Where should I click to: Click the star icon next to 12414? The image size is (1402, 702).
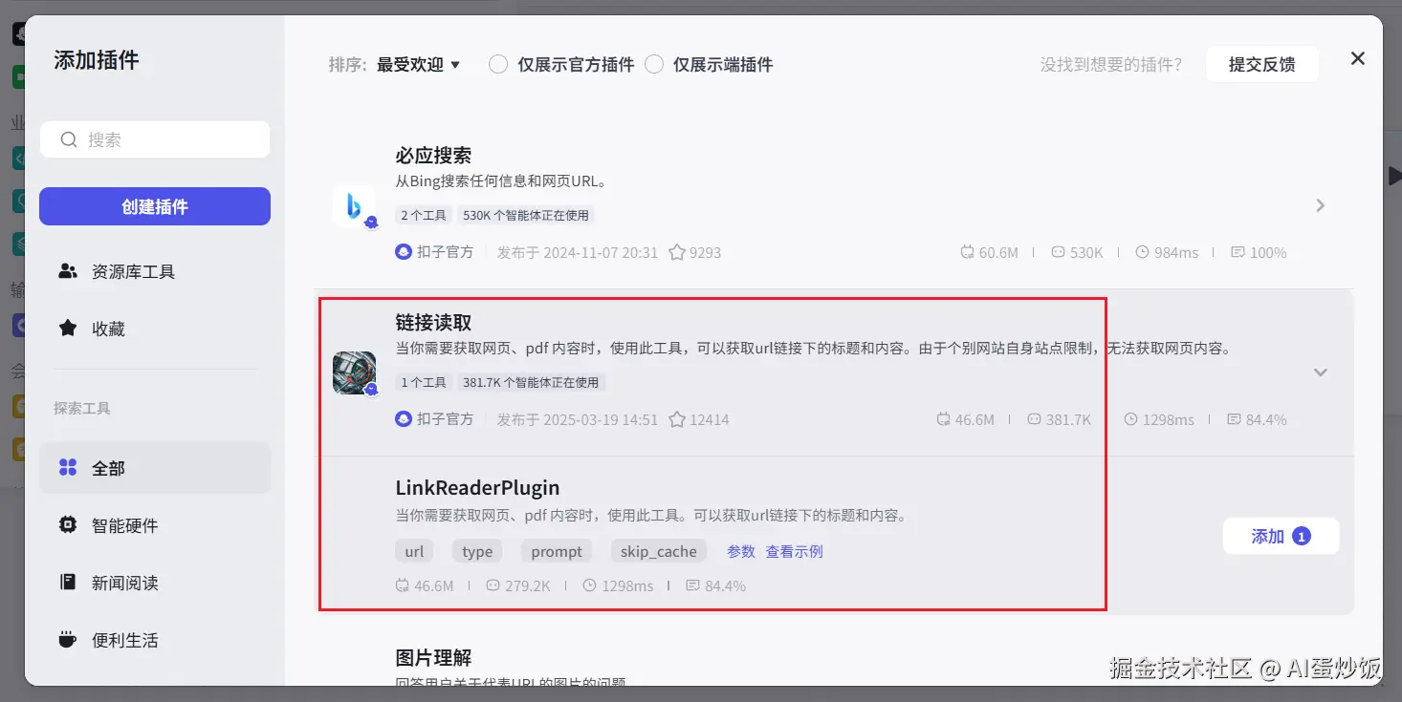coord(677,419)
